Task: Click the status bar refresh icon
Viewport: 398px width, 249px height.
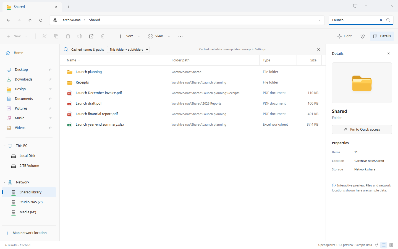Action: [376, 245]
